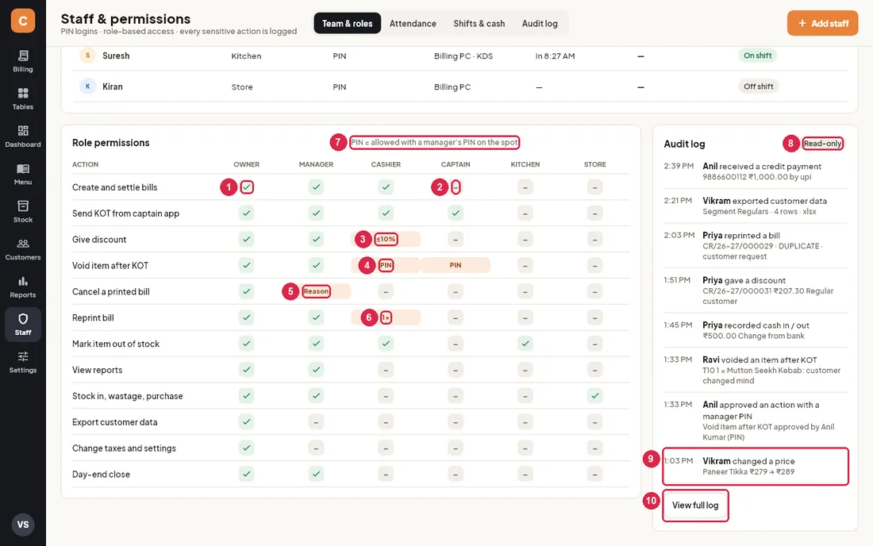The image size is (873, 546).
Task: Open Priya recorded cash in / out entry
Action: click(755, 330)
